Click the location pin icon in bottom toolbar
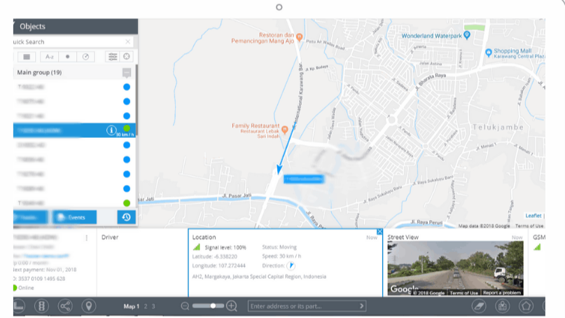 [88, 306]
